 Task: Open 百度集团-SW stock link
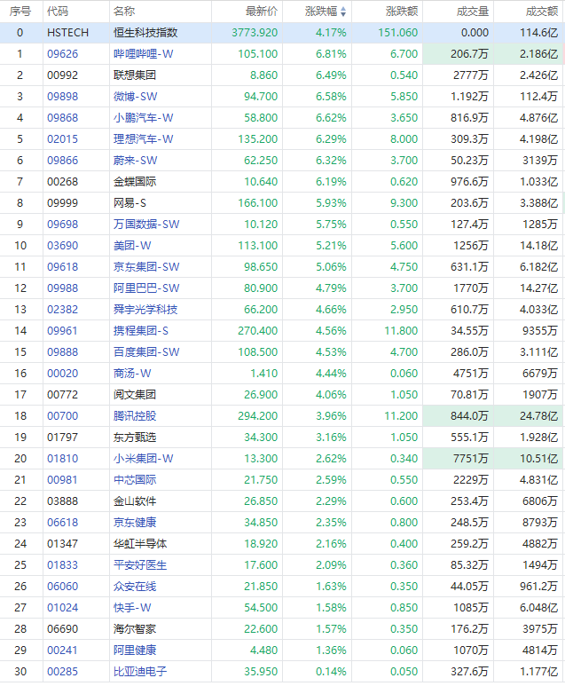tap(146, 351)
